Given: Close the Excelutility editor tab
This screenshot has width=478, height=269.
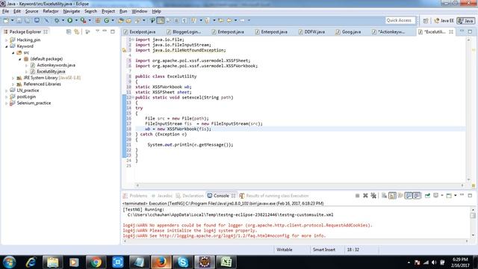Looking at the screenshot, I should click(x=451, y=31).
